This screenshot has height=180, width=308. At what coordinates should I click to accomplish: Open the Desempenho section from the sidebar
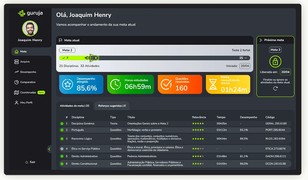(17, 72)
